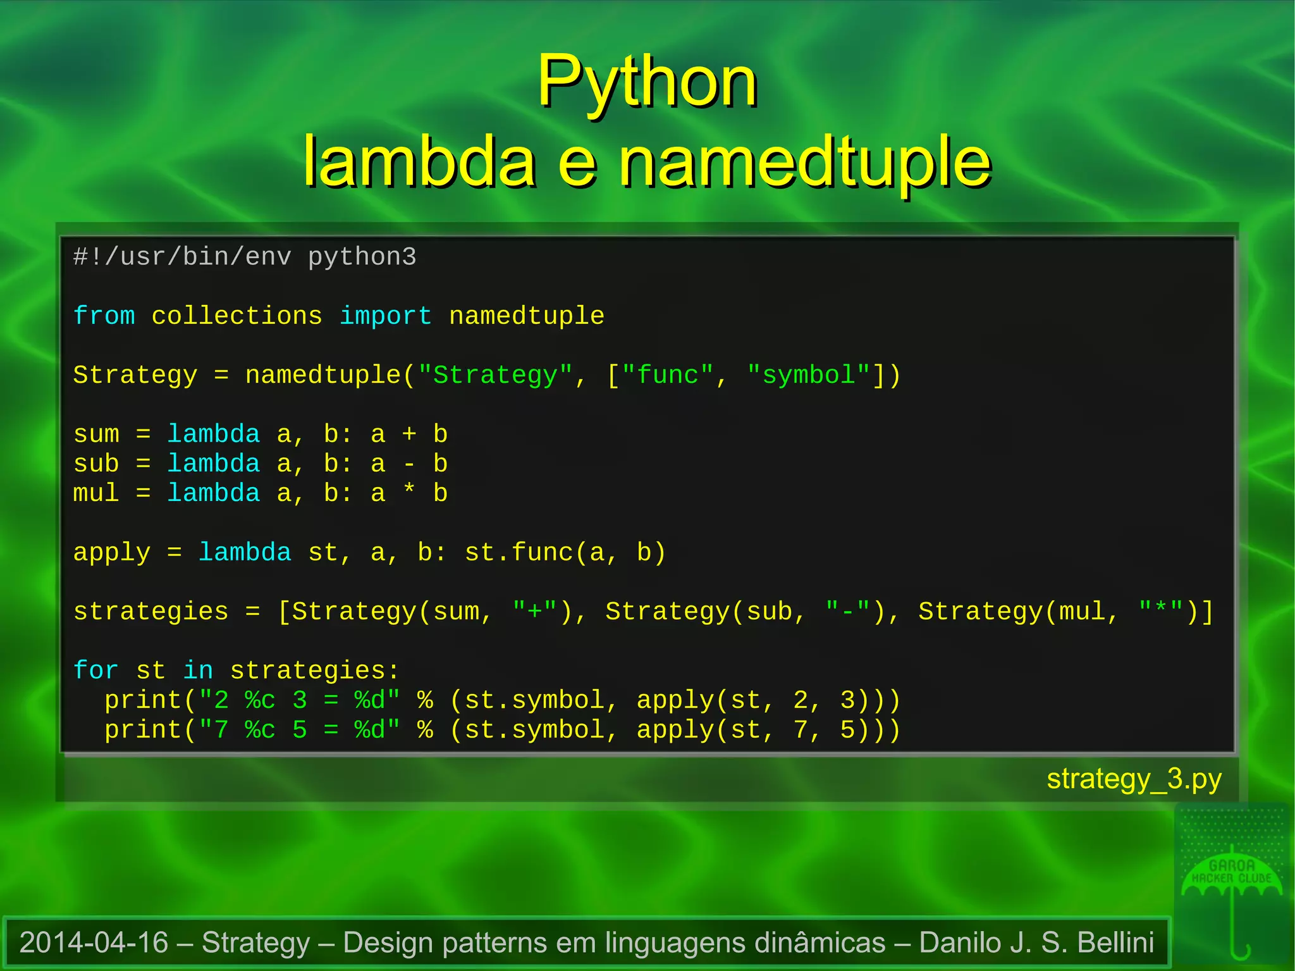Click the print line starting "7 %c 5"
The height and width of the screenshot is (971, 1295).
point(503,730)
